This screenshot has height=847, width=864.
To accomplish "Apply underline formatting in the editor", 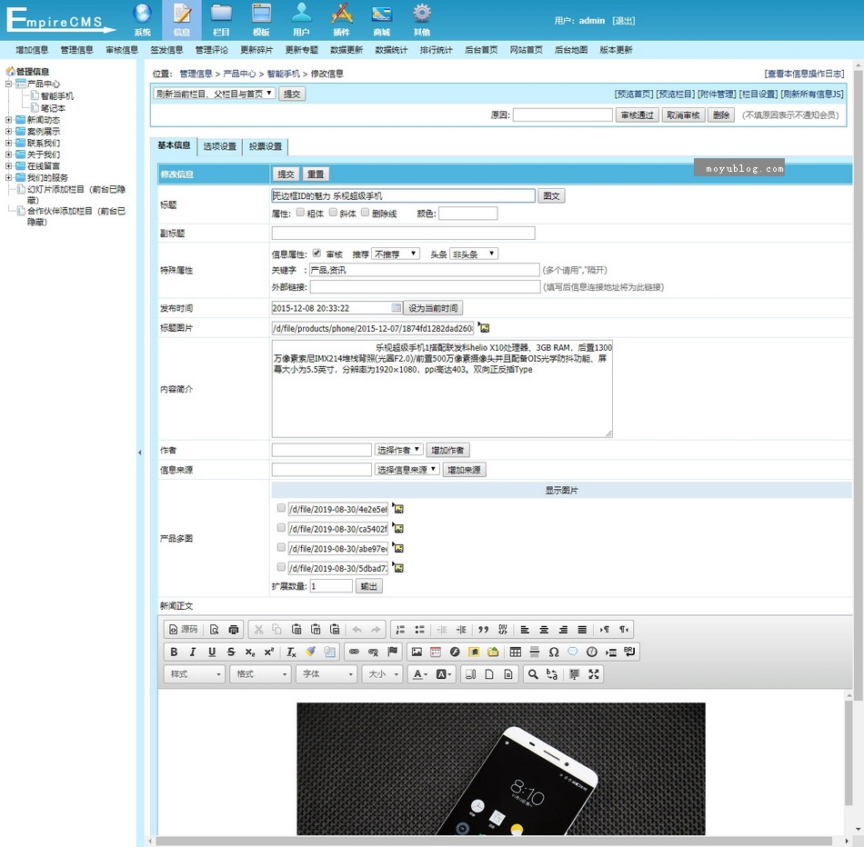I will point(212,652).
